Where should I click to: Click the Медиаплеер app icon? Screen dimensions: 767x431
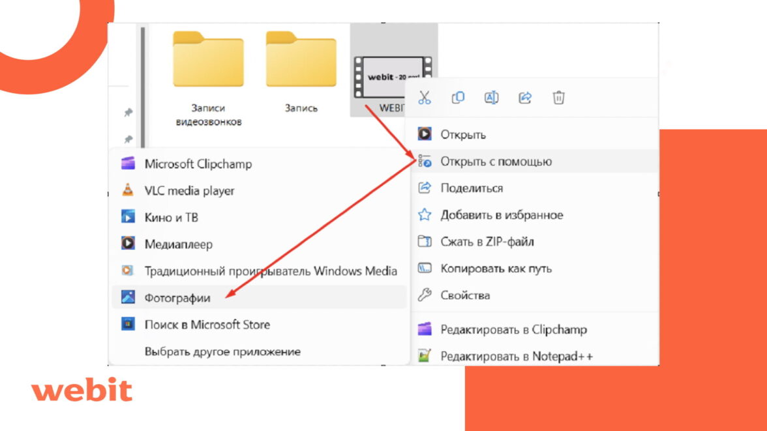(128, 243)
